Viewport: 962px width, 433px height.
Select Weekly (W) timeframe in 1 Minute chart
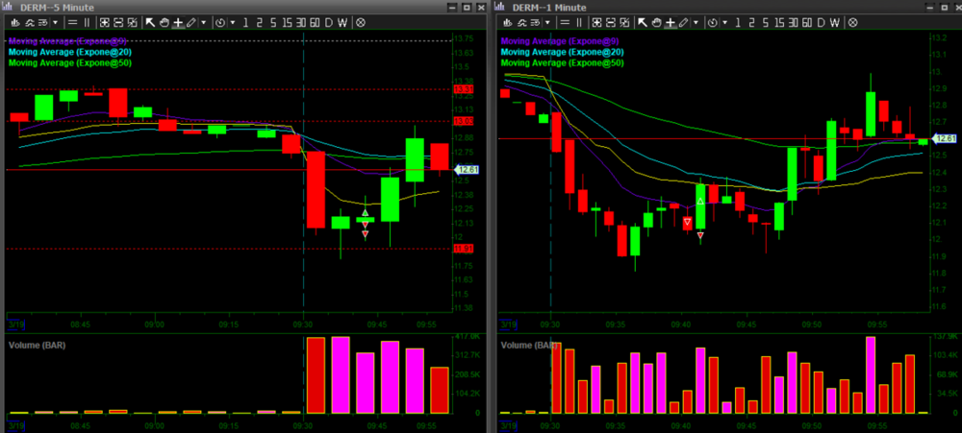(832, 21)
